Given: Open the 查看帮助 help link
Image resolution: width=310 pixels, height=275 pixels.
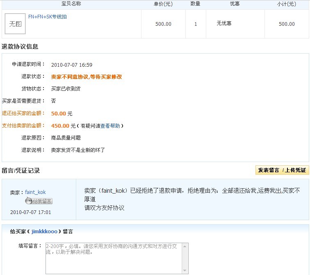Looking at the screenshot, I should tap(110, 126).
